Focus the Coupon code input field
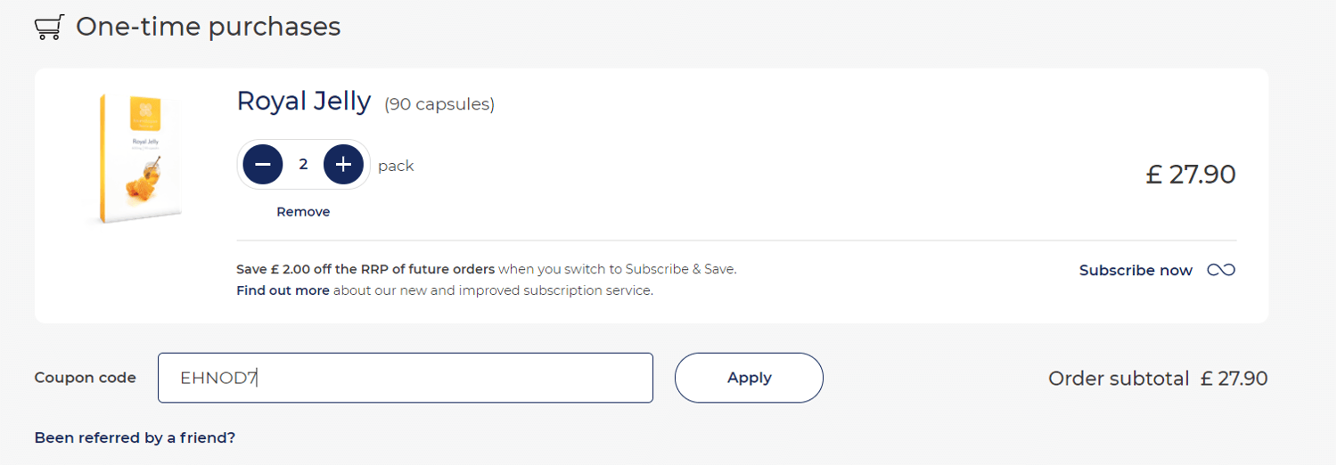 (406, 378)
